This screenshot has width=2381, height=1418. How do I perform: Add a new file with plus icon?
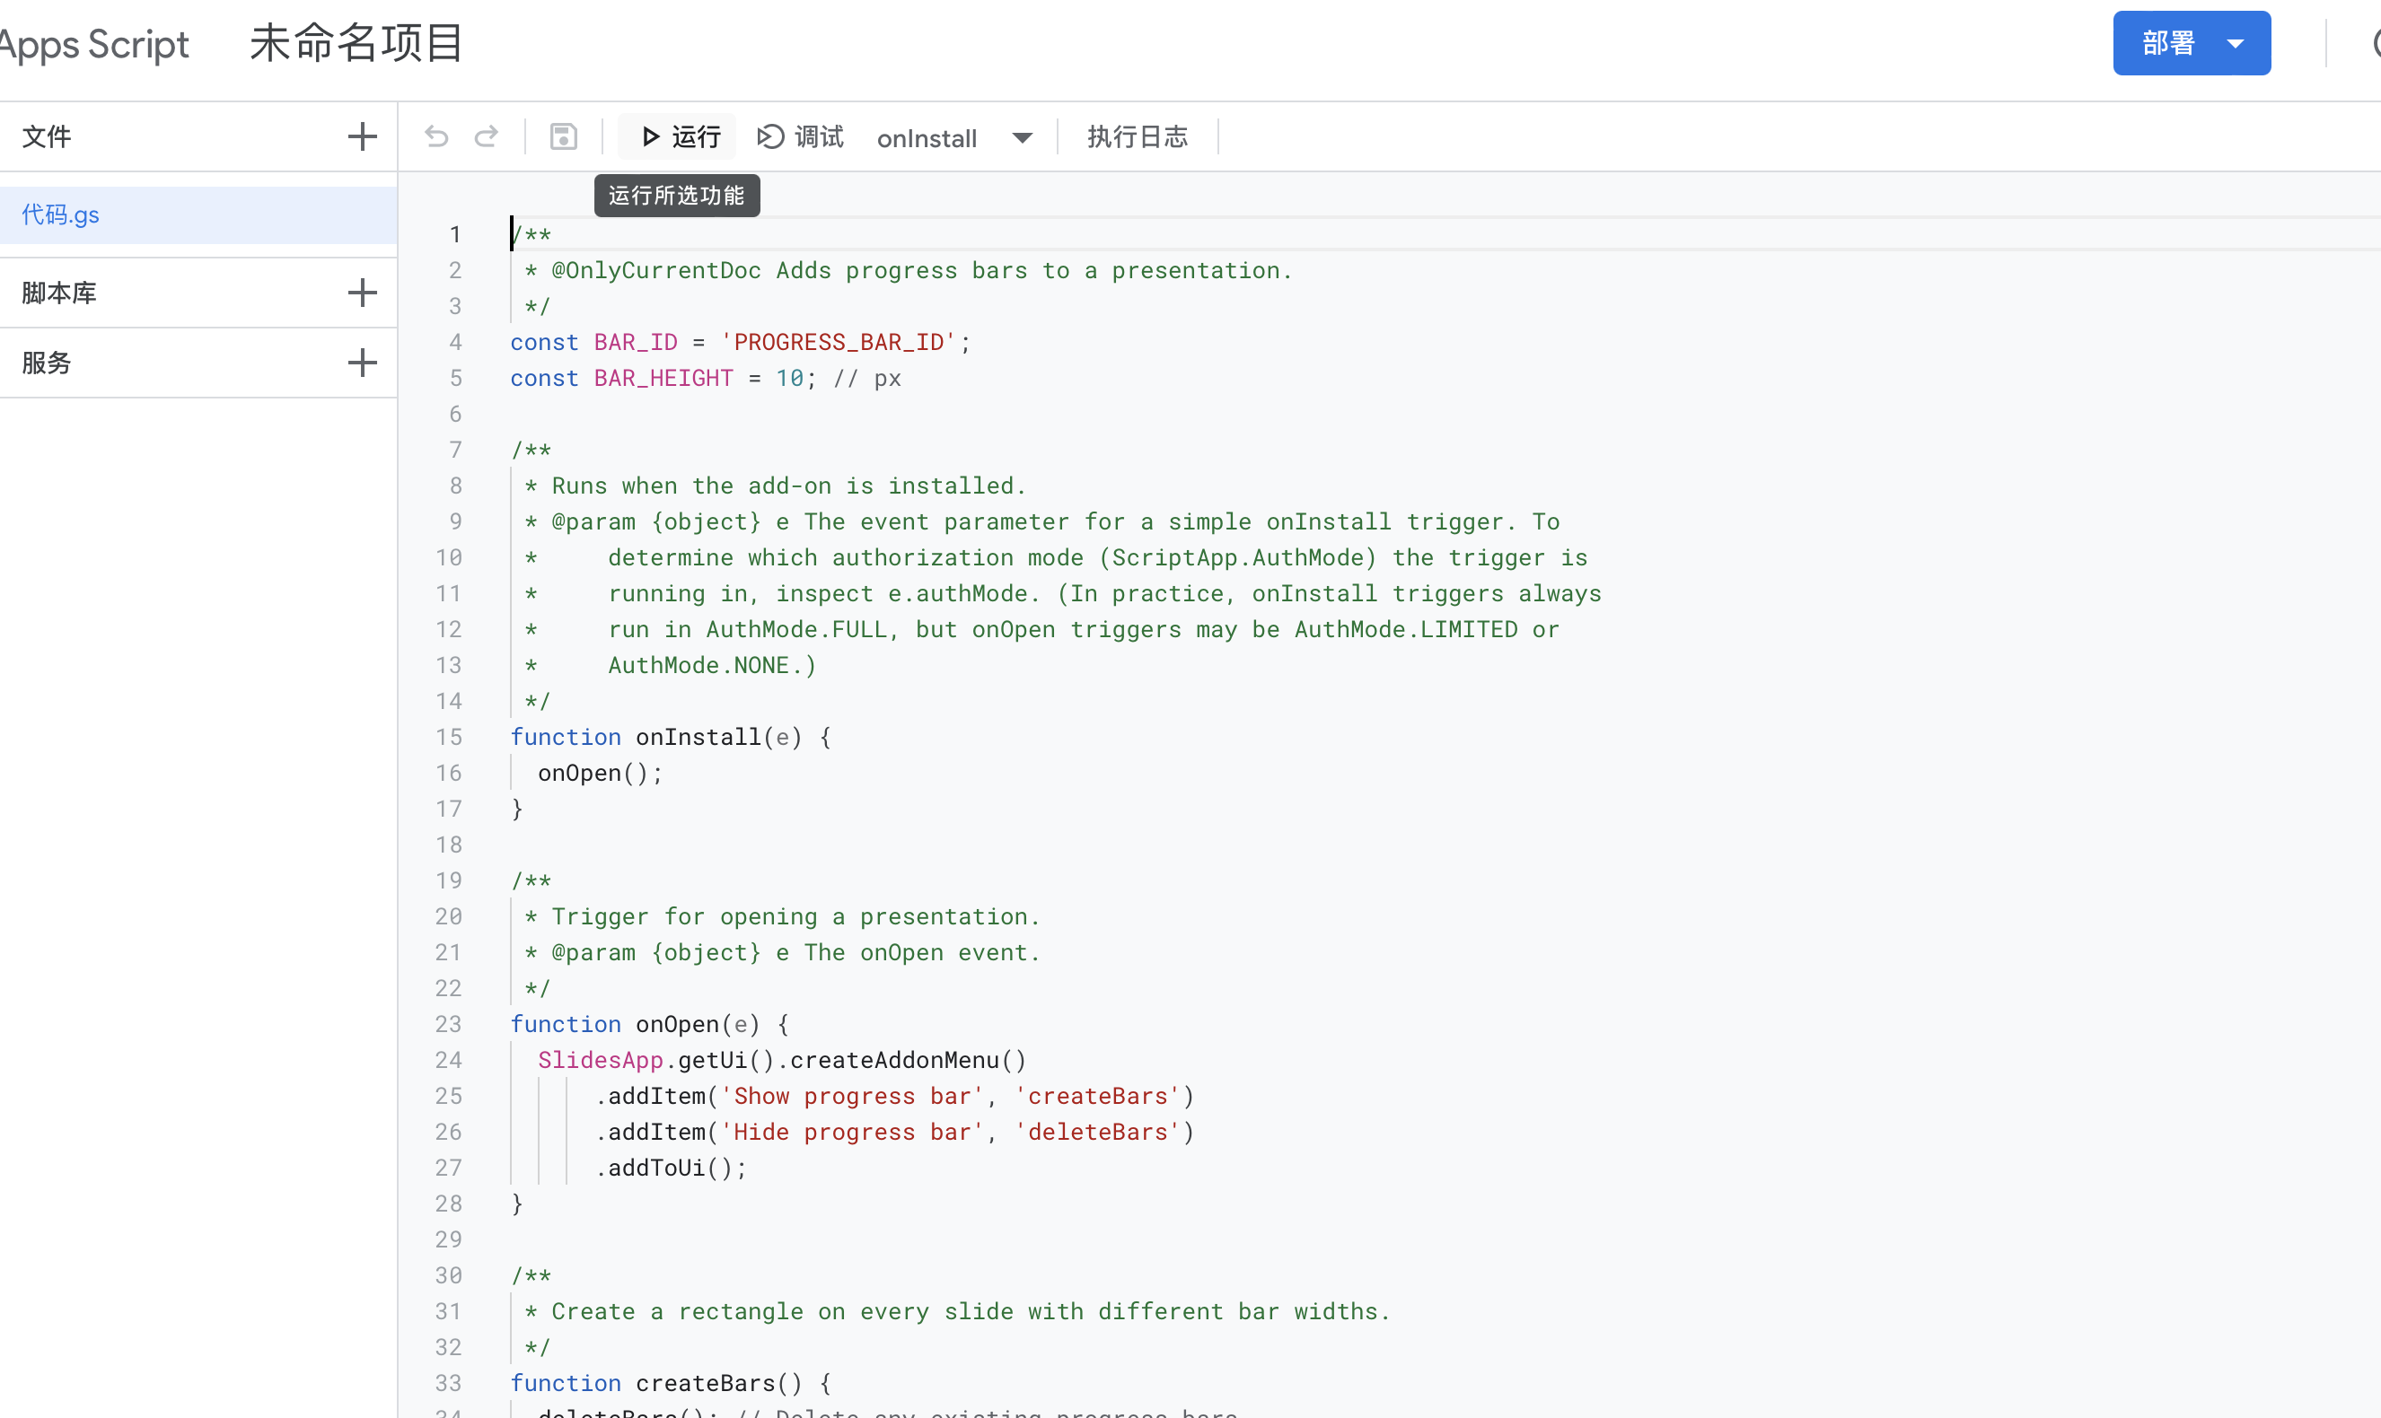tap(361, 136)
